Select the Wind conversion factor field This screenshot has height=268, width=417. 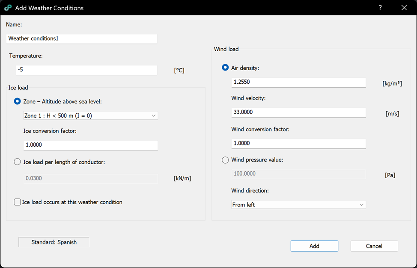pyautogui.click(x=298, y=143)
